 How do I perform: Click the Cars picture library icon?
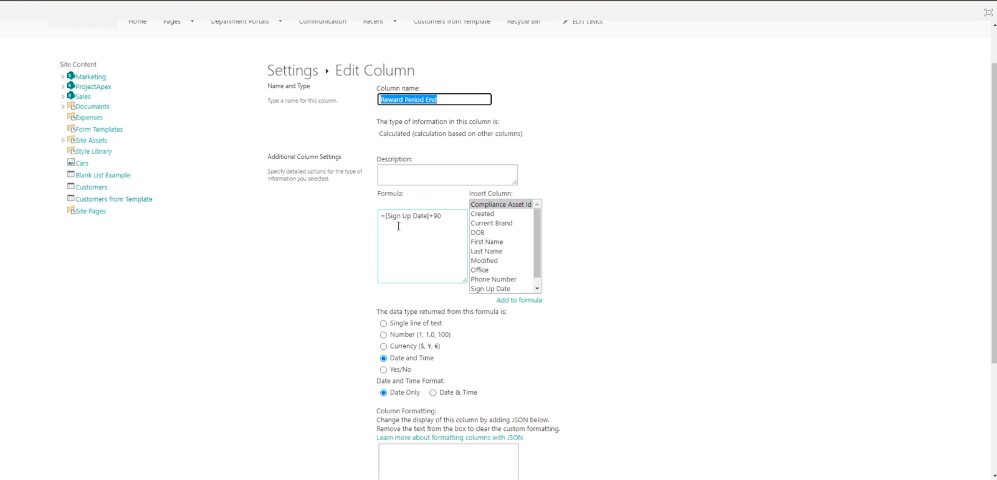click(71, 162)
